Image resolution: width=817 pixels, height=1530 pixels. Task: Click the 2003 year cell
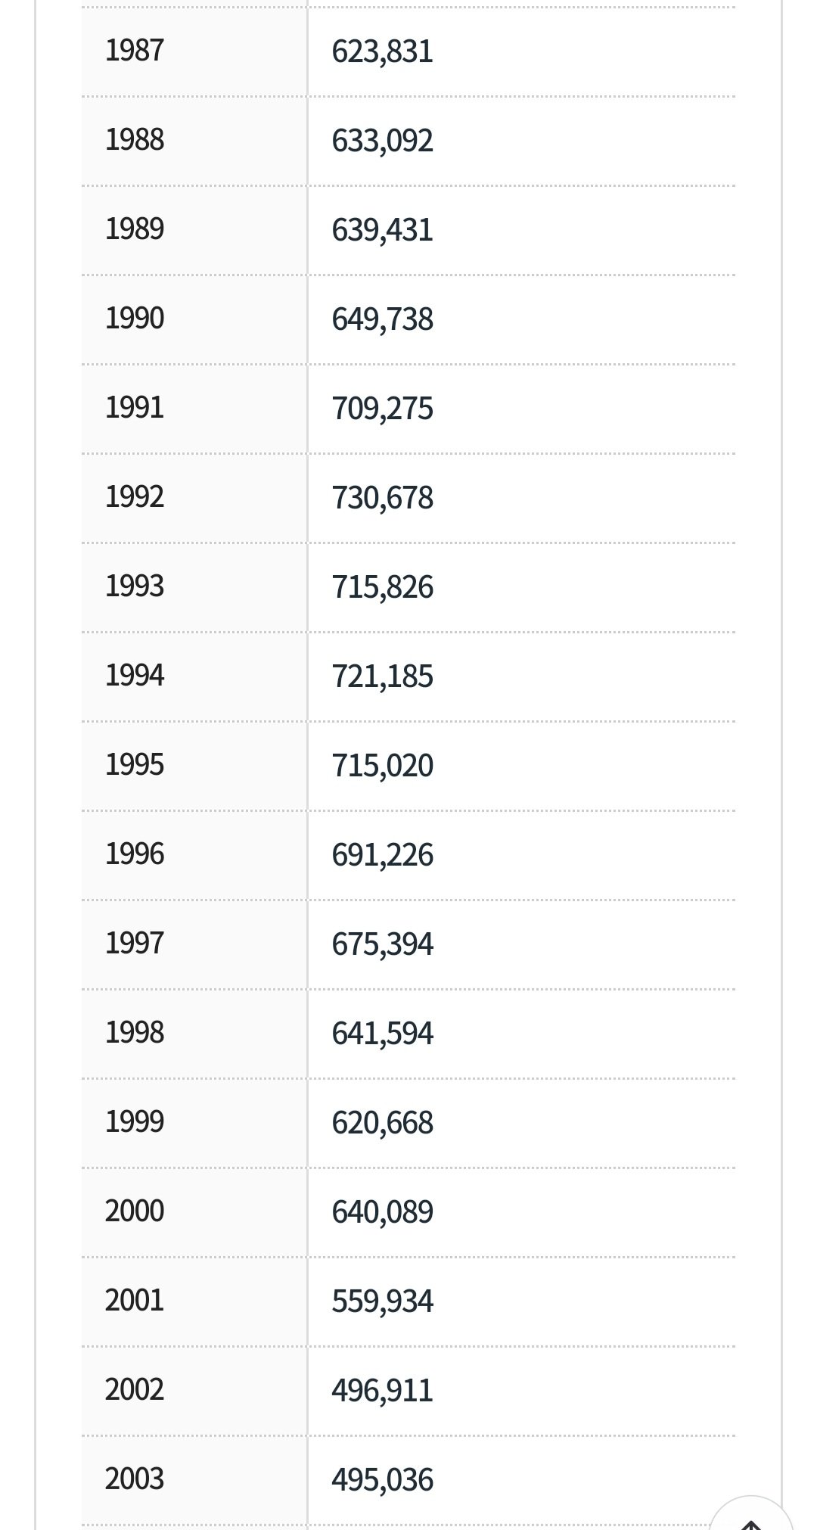click(x=194, y=1480)
